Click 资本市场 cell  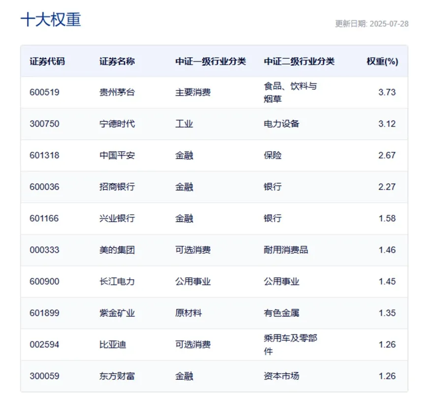point(281,376)
